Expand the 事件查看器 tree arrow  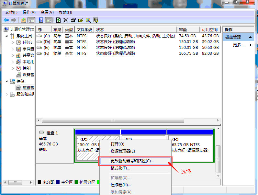coord(13,49)
